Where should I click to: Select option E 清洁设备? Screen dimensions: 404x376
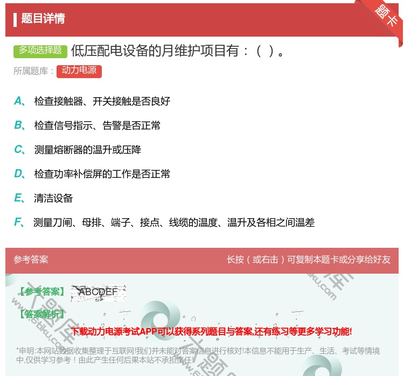[x=43, y=198]
